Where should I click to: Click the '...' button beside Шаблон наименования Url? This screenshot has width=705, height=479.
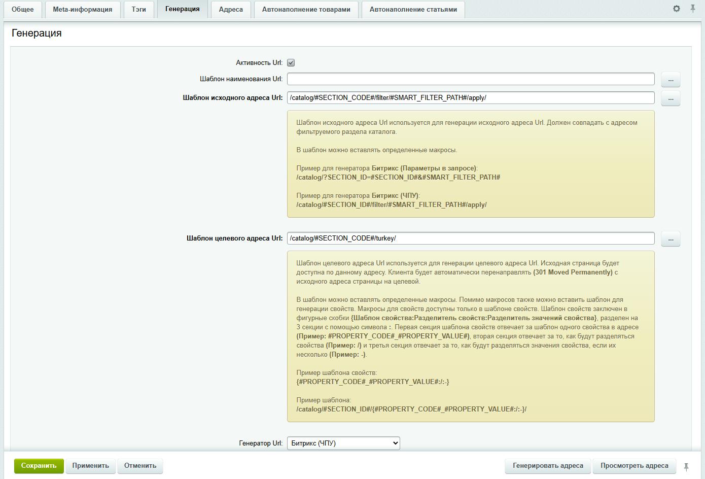[671, 79]
